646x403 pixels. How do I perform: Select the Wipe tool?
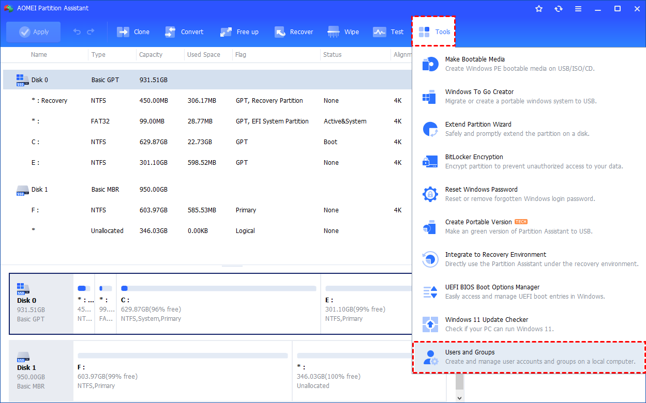[x=343, y=32]
